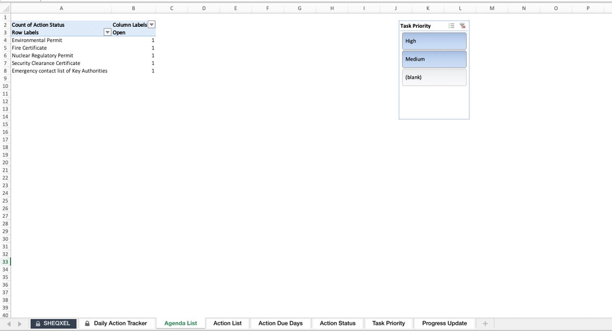Open the Column Labels filter dropdown

coord(152,24)
